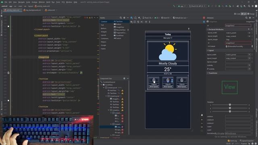258x145 pixels.
Task: Open the Refactor menu
Action: (42, 2)
